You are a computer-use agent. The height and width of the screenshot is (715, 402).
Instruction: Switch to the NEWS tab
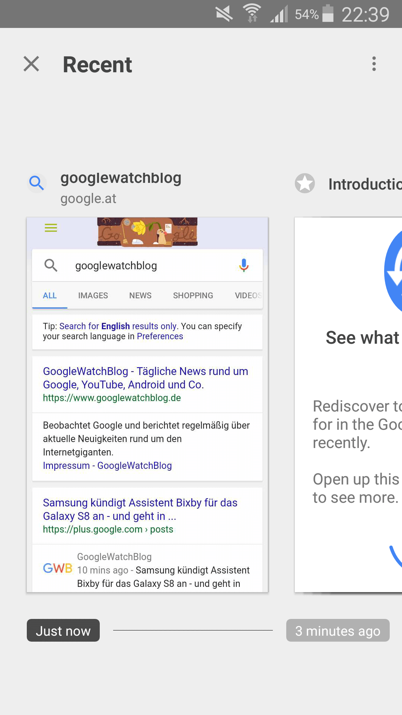pyautogui.click(x=140, y=296)
